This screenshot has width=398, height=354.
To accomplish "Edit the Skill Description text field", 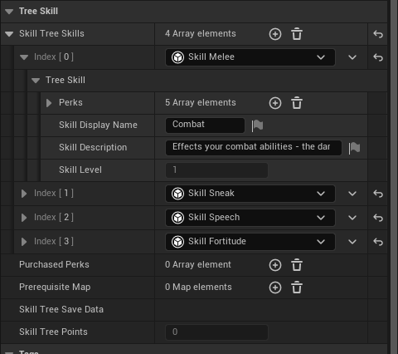I will click(x=254, y=148).
